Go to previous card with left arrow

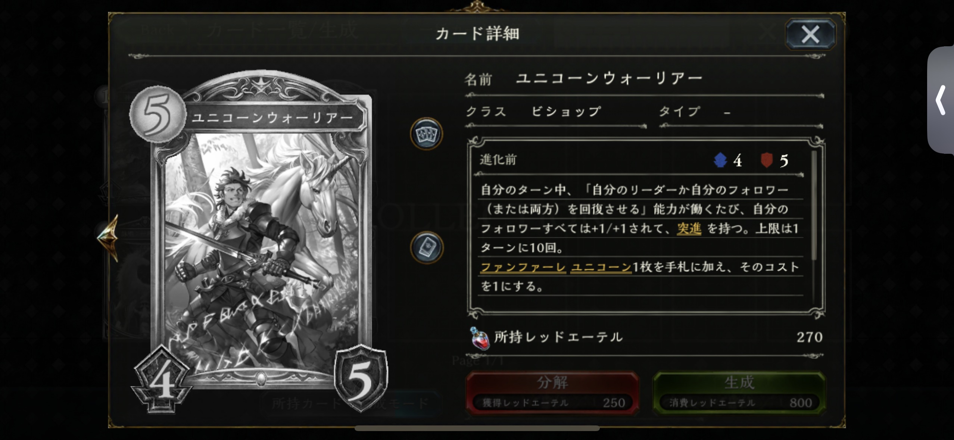[109, 238]
